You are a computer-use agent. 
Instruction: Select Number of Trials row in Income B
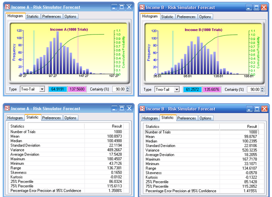coord(201,132)
